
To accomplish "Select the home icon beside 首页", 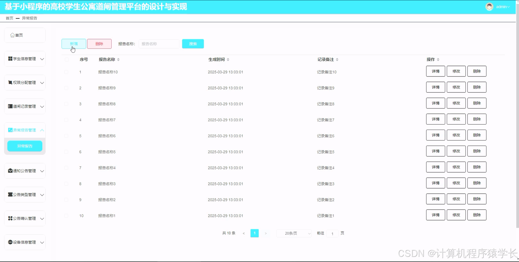I will point(12,35).
